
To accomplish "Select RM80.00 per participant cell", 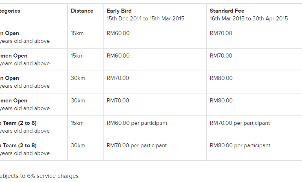I will pos(240,146).
